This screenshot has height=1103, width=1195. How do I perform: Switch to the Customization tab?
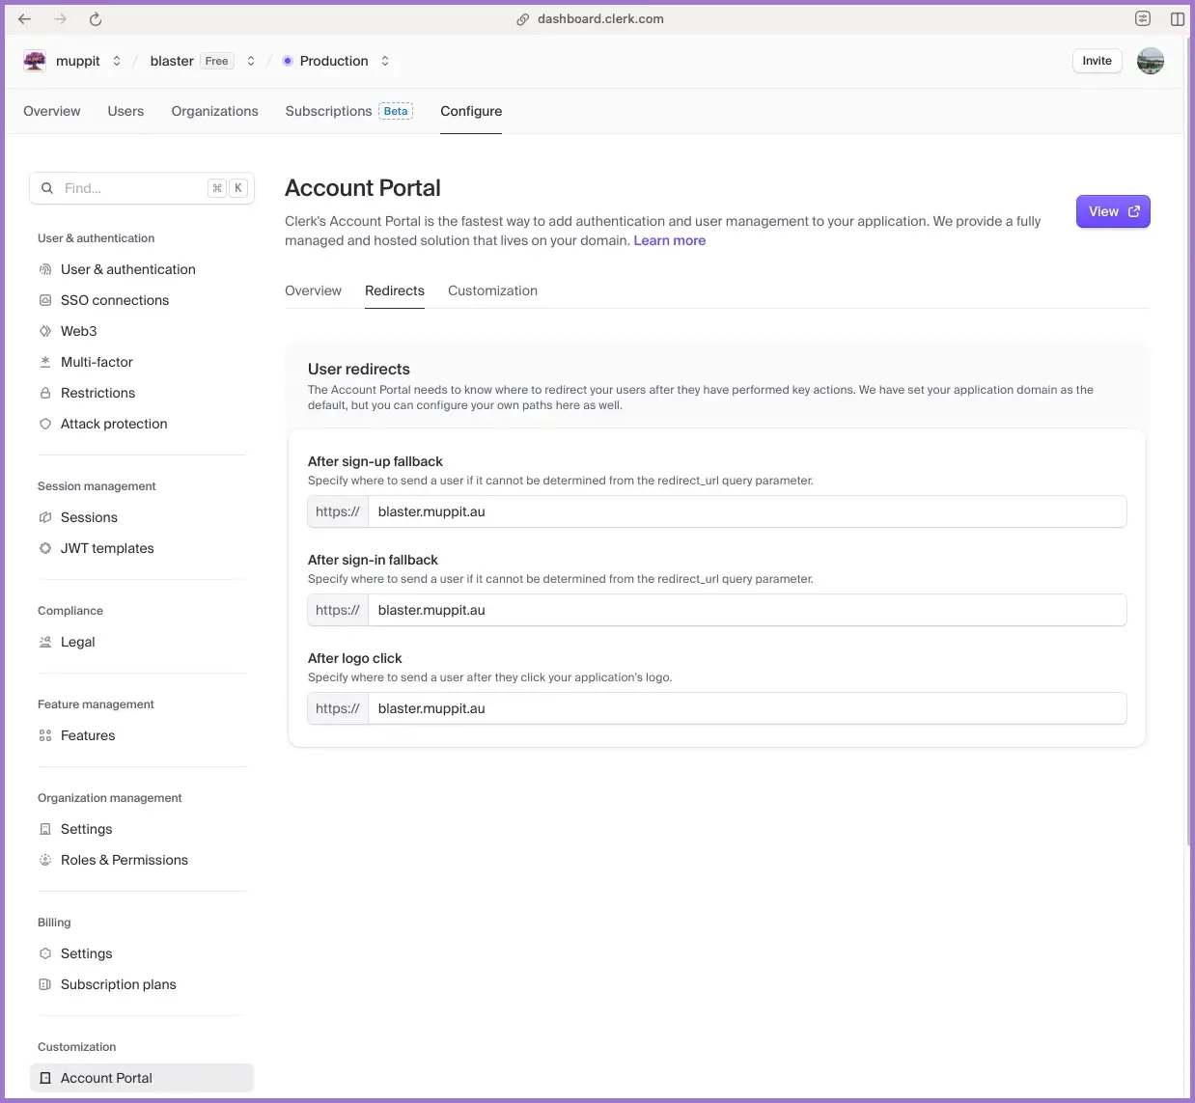tap(492, 290)
